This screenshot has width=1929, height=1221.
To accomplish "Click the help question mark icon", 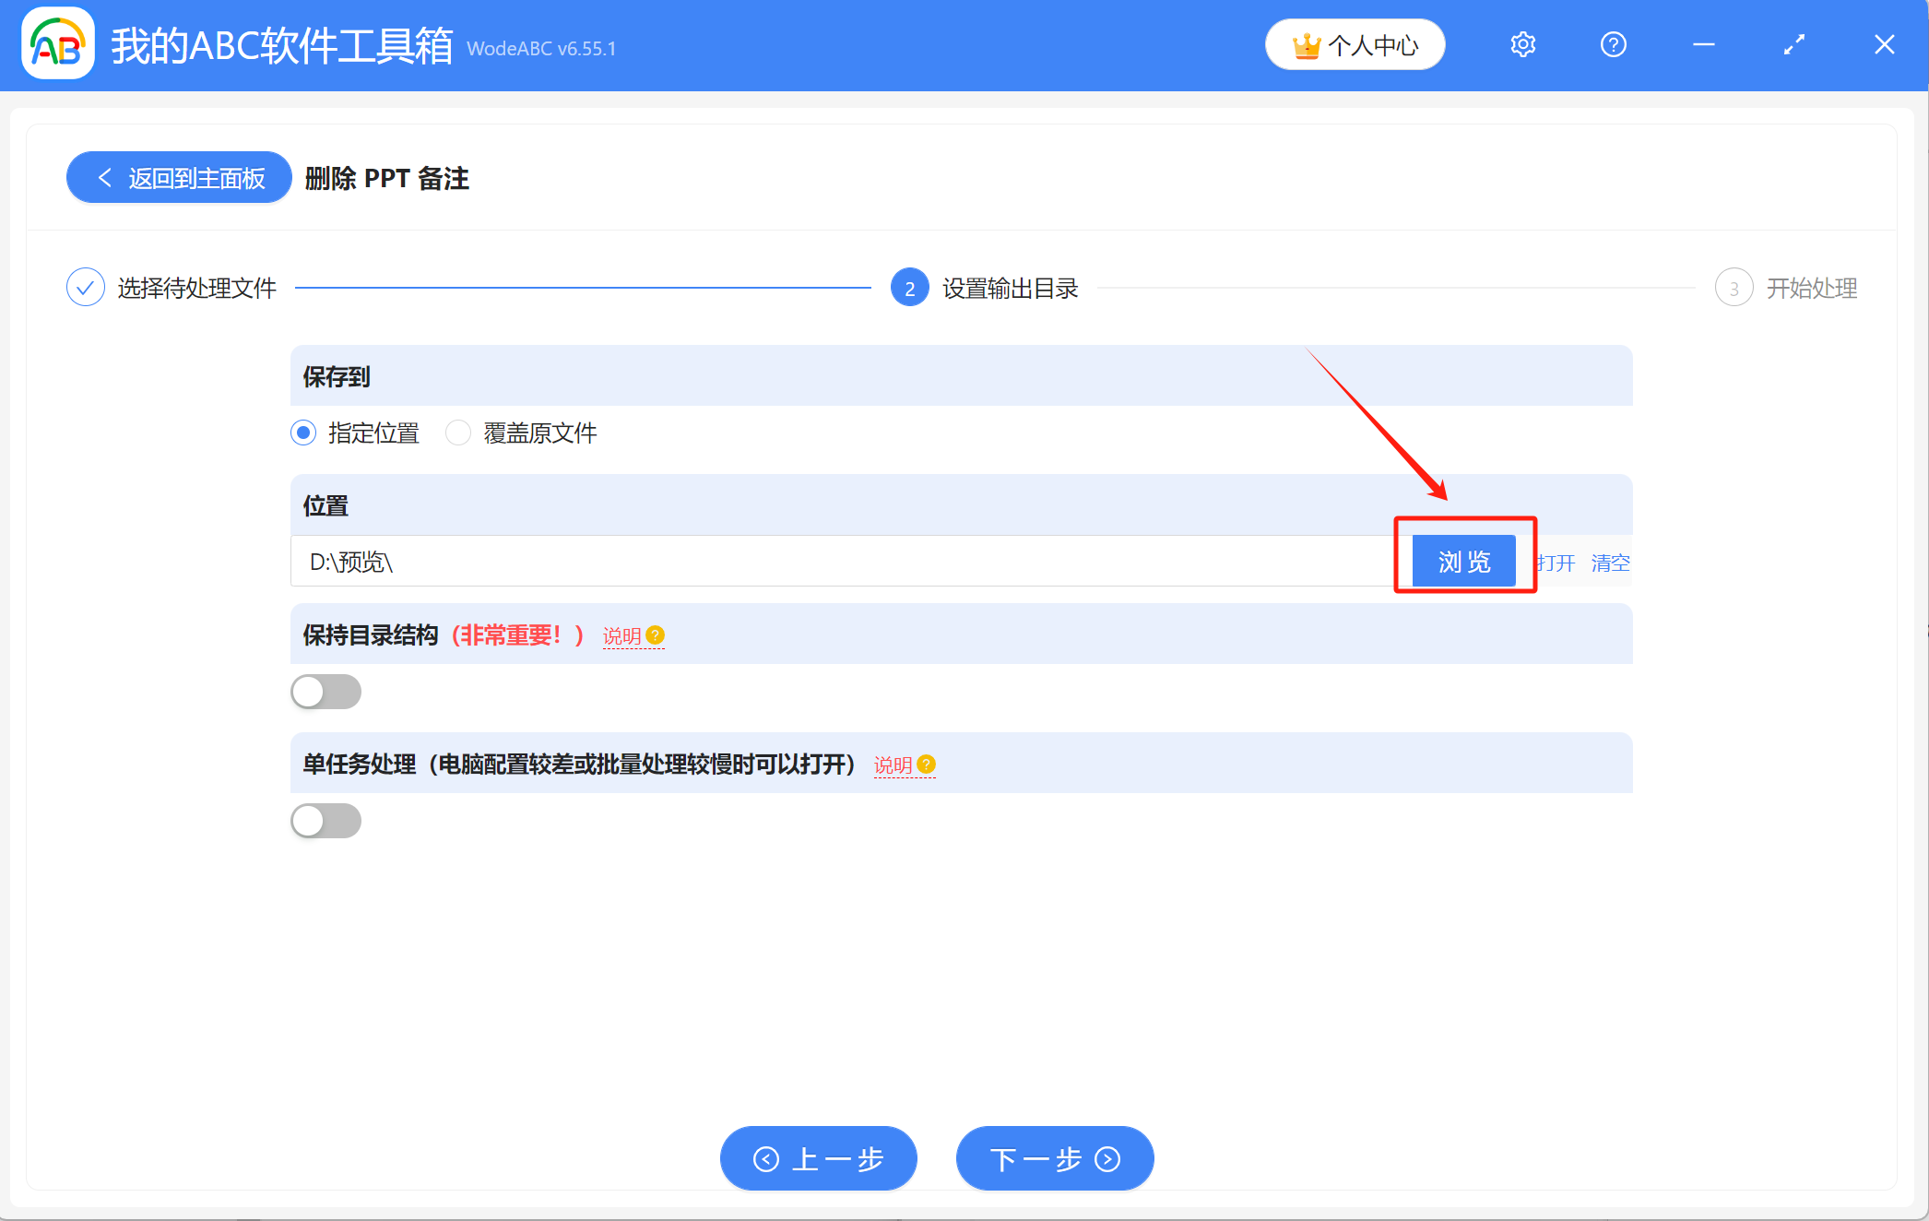I will click(1613, 43).
